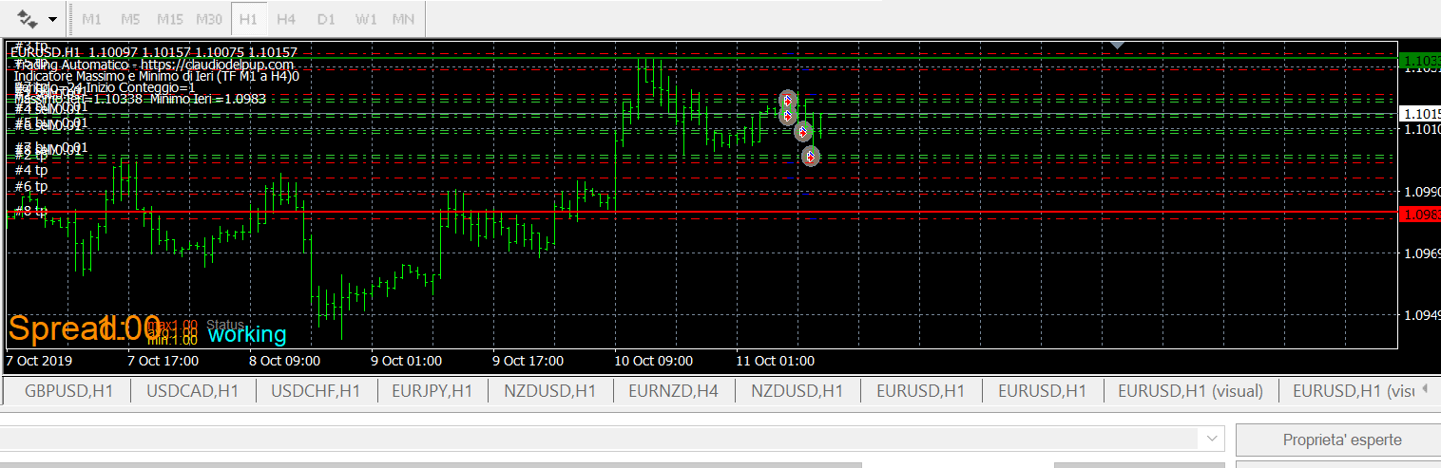Switch to the USDCHF,H1 chart tab
1441x468 pixels.
click(x=314, y=390)
